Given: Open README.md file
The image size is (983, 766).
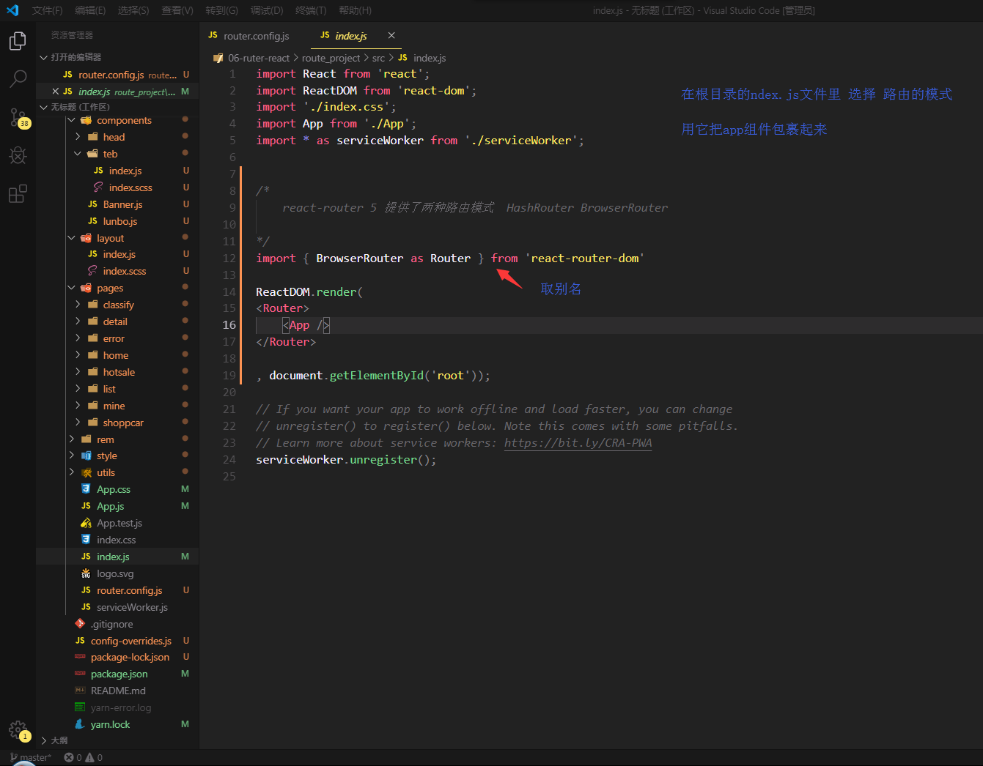Looking at the screenshot, I should point(118,691).
